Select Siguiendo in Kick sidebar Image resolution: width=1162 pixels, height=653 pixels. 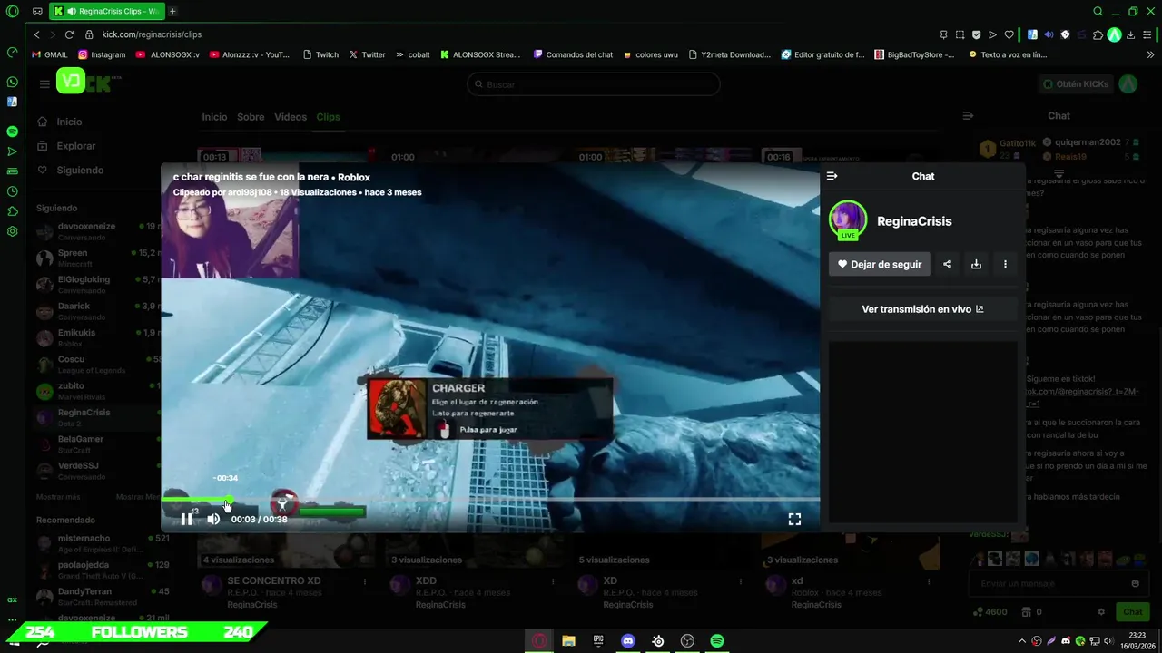click(x=80, y=171)
